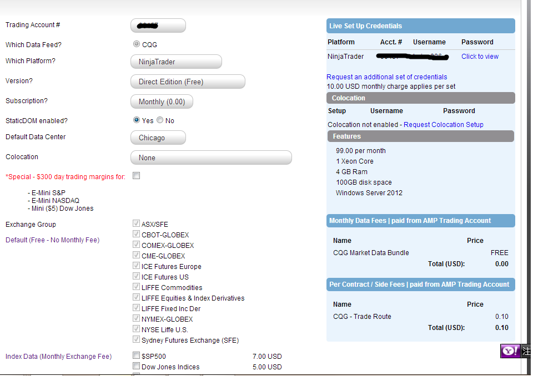Viewport: 533px width, 376px height.
Task: Toggle LIFFE Equities & Index Derivatives checkbox
Action: tap(137, 297)
